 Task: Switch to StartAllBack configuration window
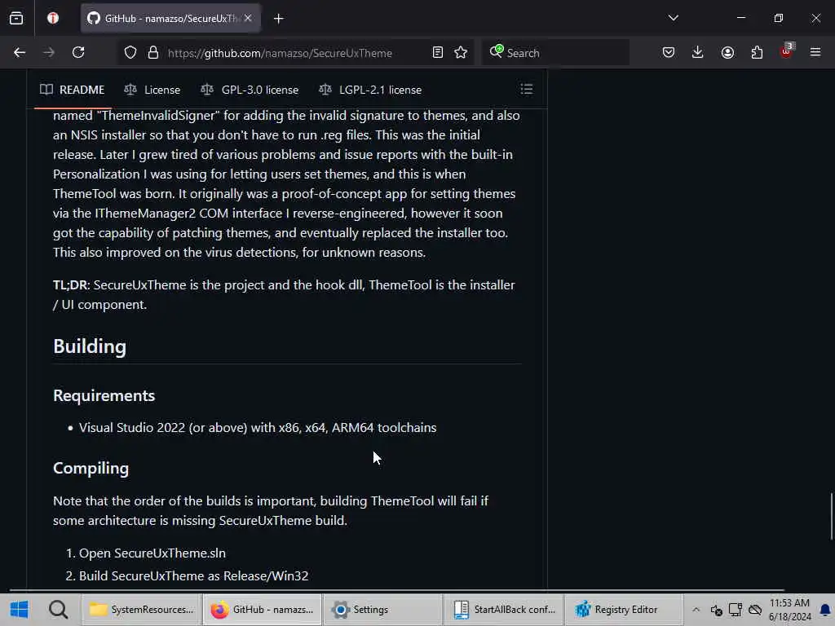point(503,610)
